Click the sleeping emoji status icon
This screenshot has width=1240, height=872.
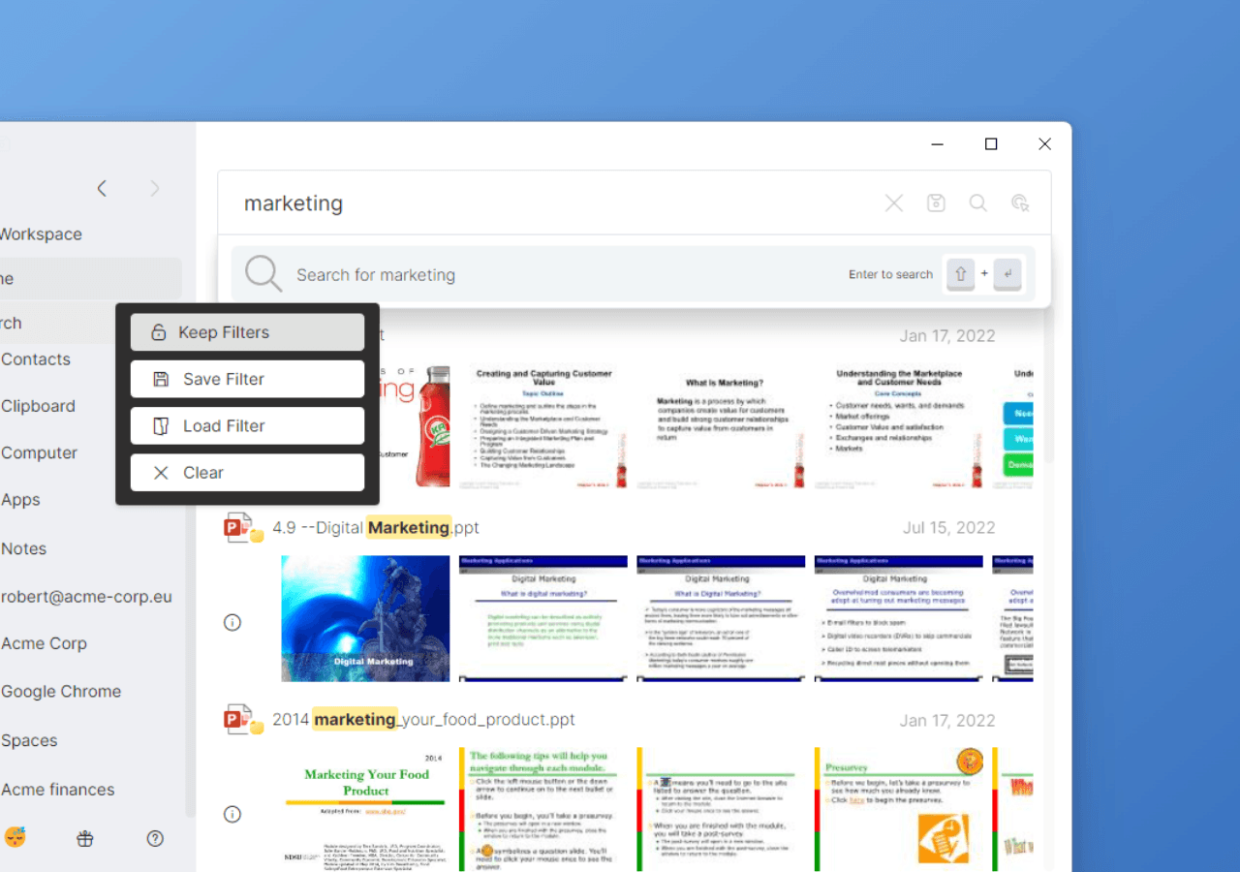tap(15, 837)
